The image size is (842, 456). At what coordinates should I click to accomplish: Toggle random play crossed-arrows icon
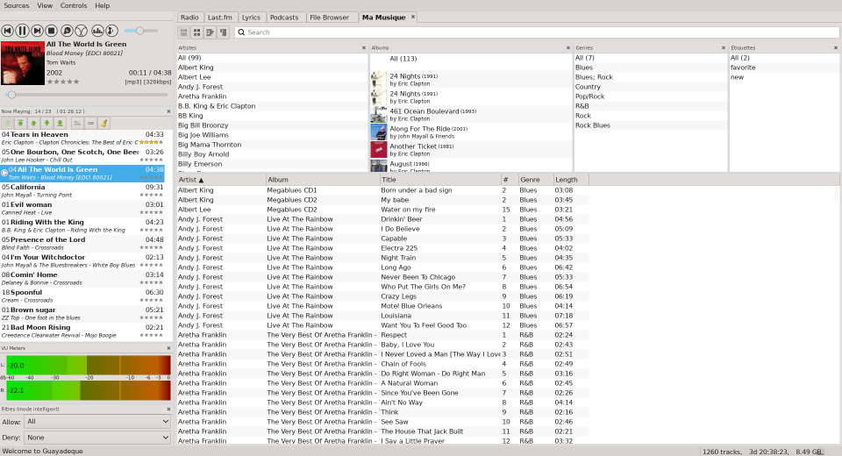(x=82, y=32)
